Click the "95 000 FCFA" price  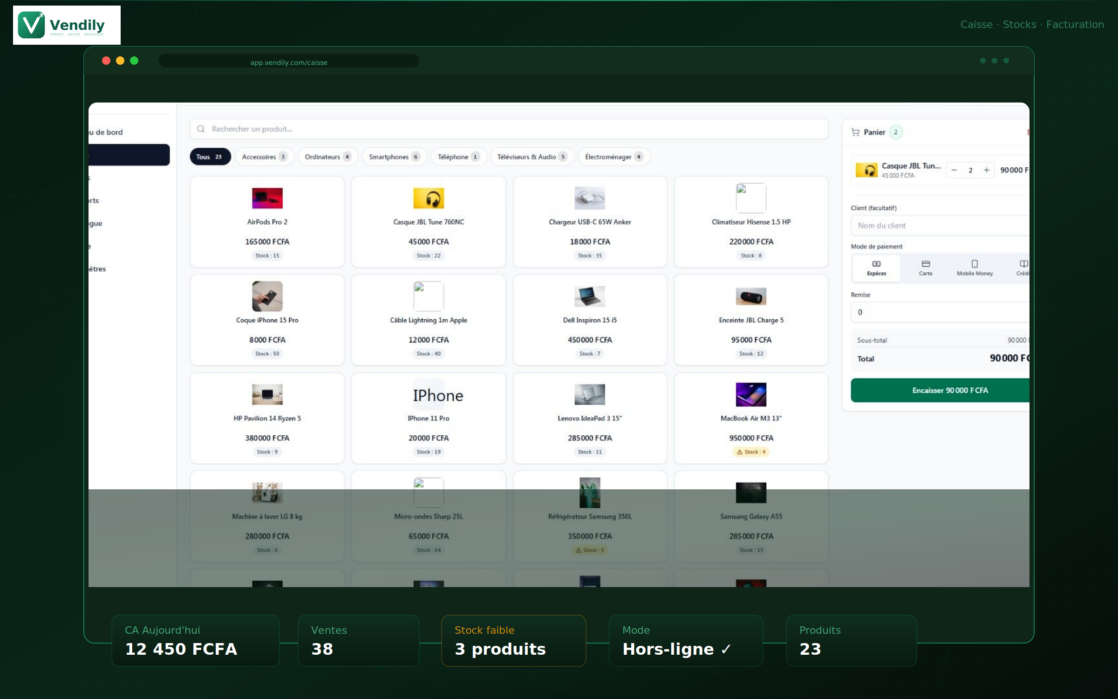751,340
